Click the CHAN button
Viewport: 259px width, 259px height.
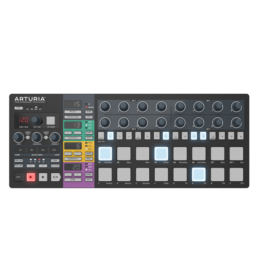click(x=55, y=161)
